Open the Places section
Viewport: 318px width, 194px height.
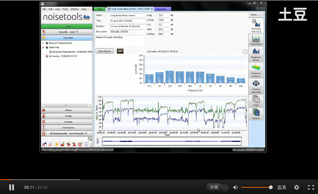[x=67, y=110]
